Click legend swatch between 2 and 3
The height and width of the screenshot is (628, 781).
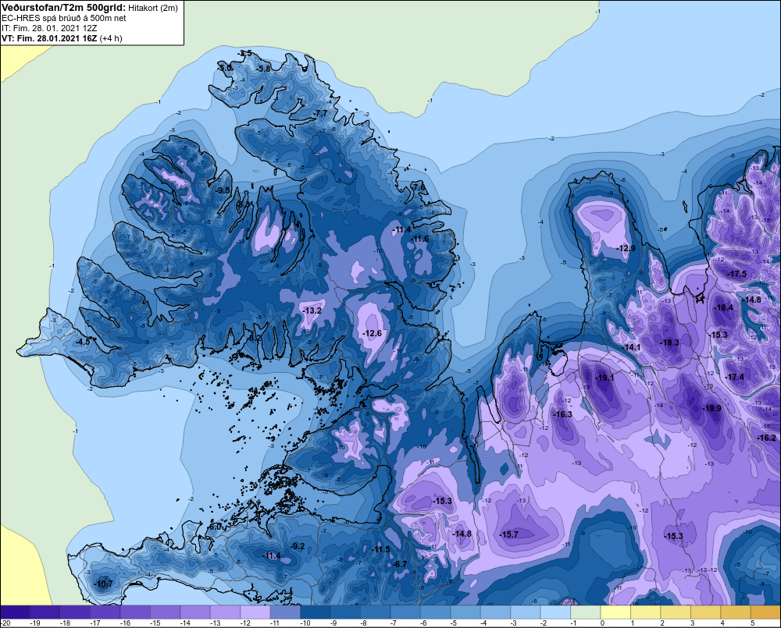tap(676, 612)
